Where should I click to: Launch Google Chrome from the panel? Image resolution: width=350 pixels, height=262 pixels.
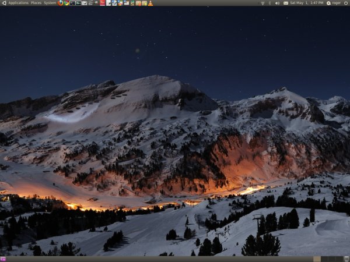tap(66, 3)
